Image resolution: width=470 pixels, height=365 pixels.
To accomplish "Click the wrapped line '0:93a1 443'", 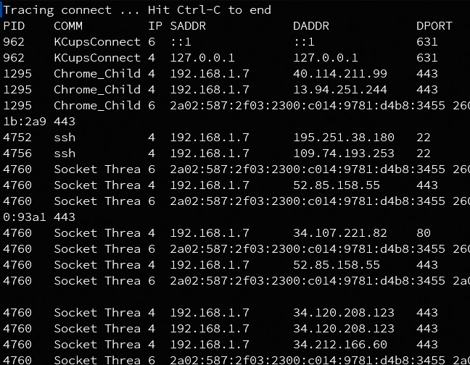I will 39,217.
